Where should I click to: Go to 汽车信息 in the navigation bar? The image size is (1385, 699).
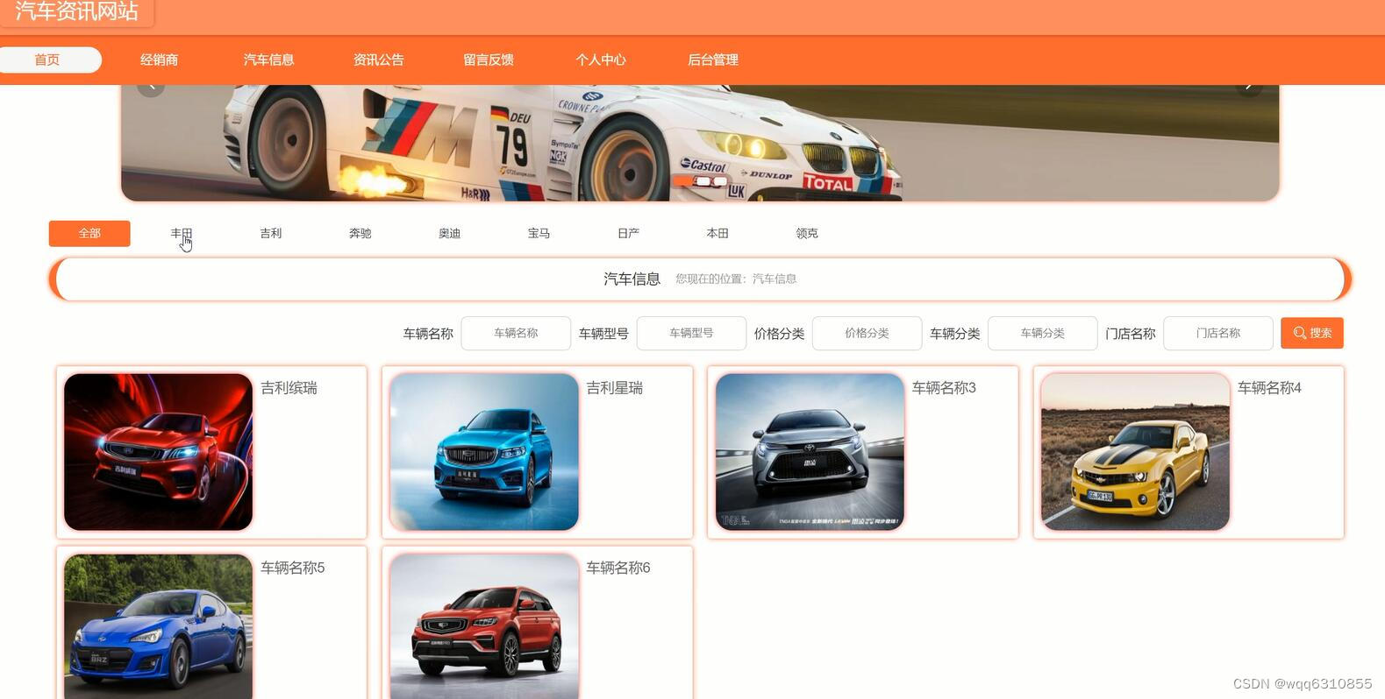pyautogui.click(x=268, y=60)
